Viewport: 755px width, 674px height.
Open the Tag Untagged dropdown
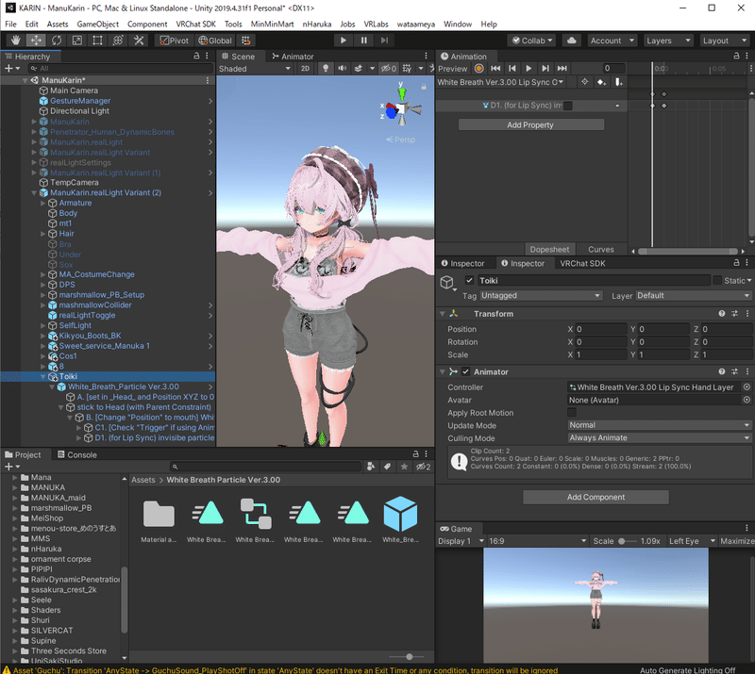(541, 295)
